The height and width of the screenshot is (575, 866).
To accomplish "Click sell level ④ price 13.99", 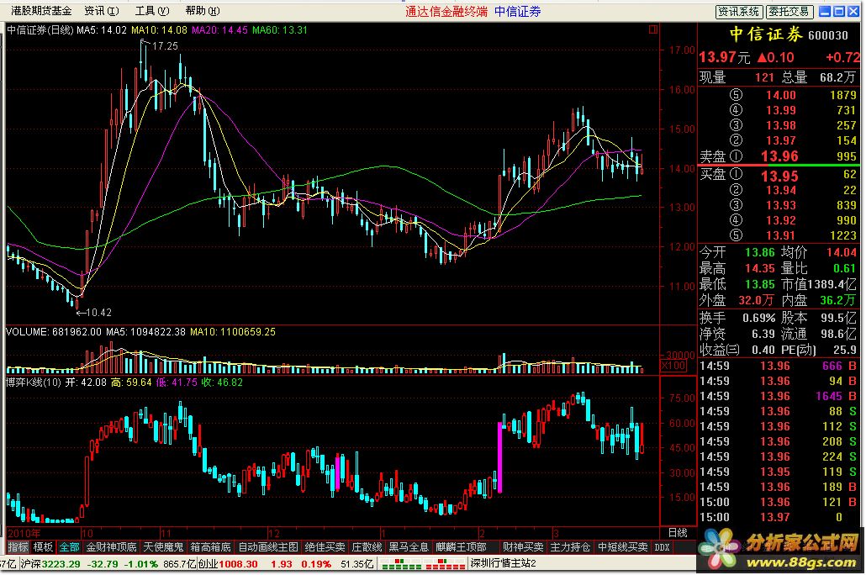I will coord(780,110).
